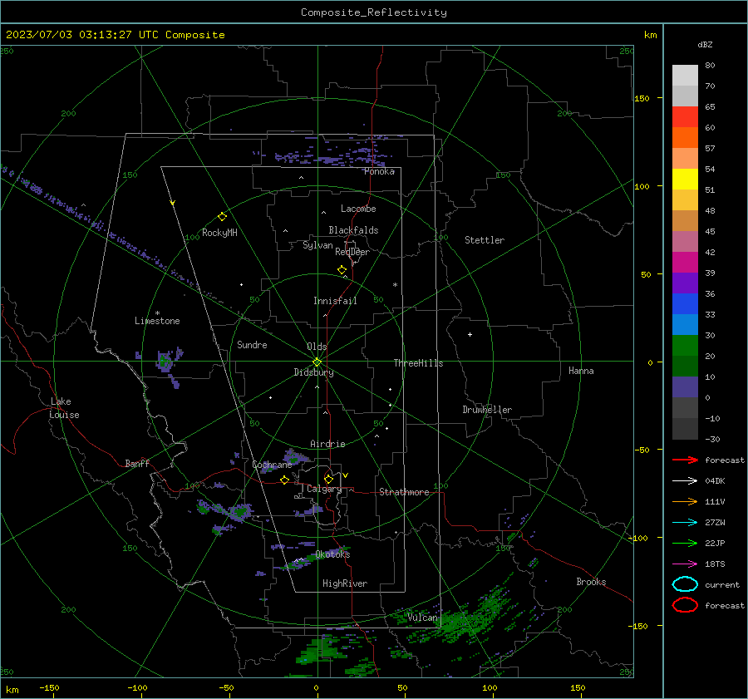Click the red forecast arrow in legend
Screen dimensions: 748x699
tap(685, 460)
